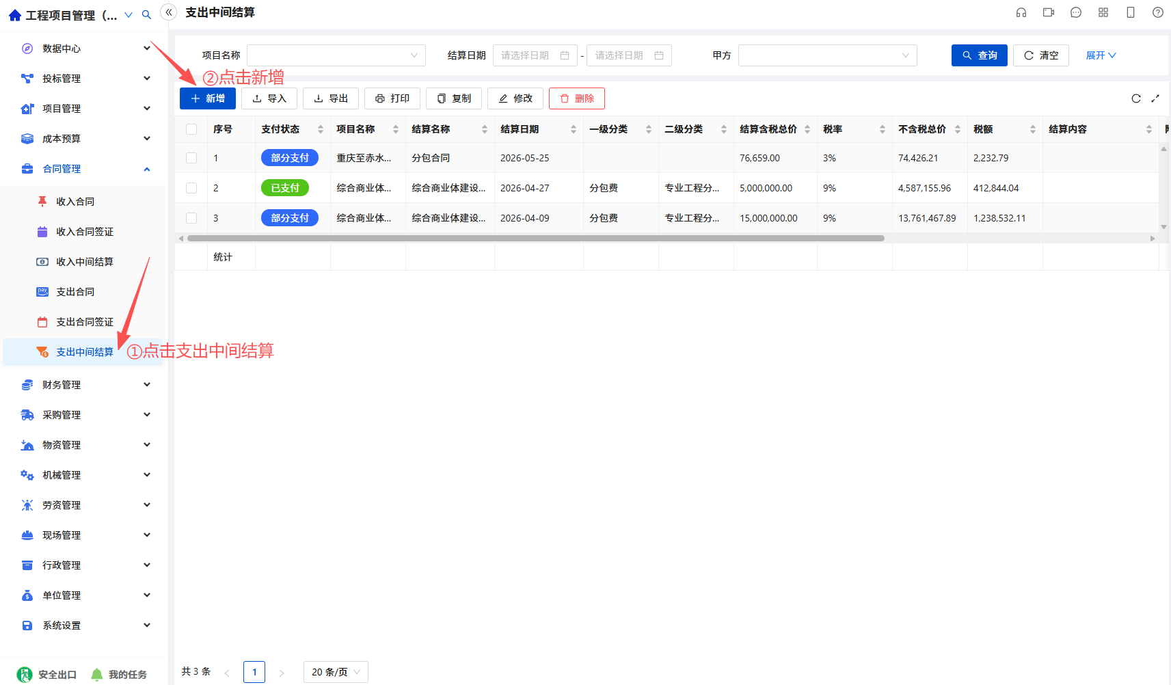Screen dimensions: 1171x685
Task: Select all rows header checkbox
Action: pyautogui.click(x=191, y=129)
